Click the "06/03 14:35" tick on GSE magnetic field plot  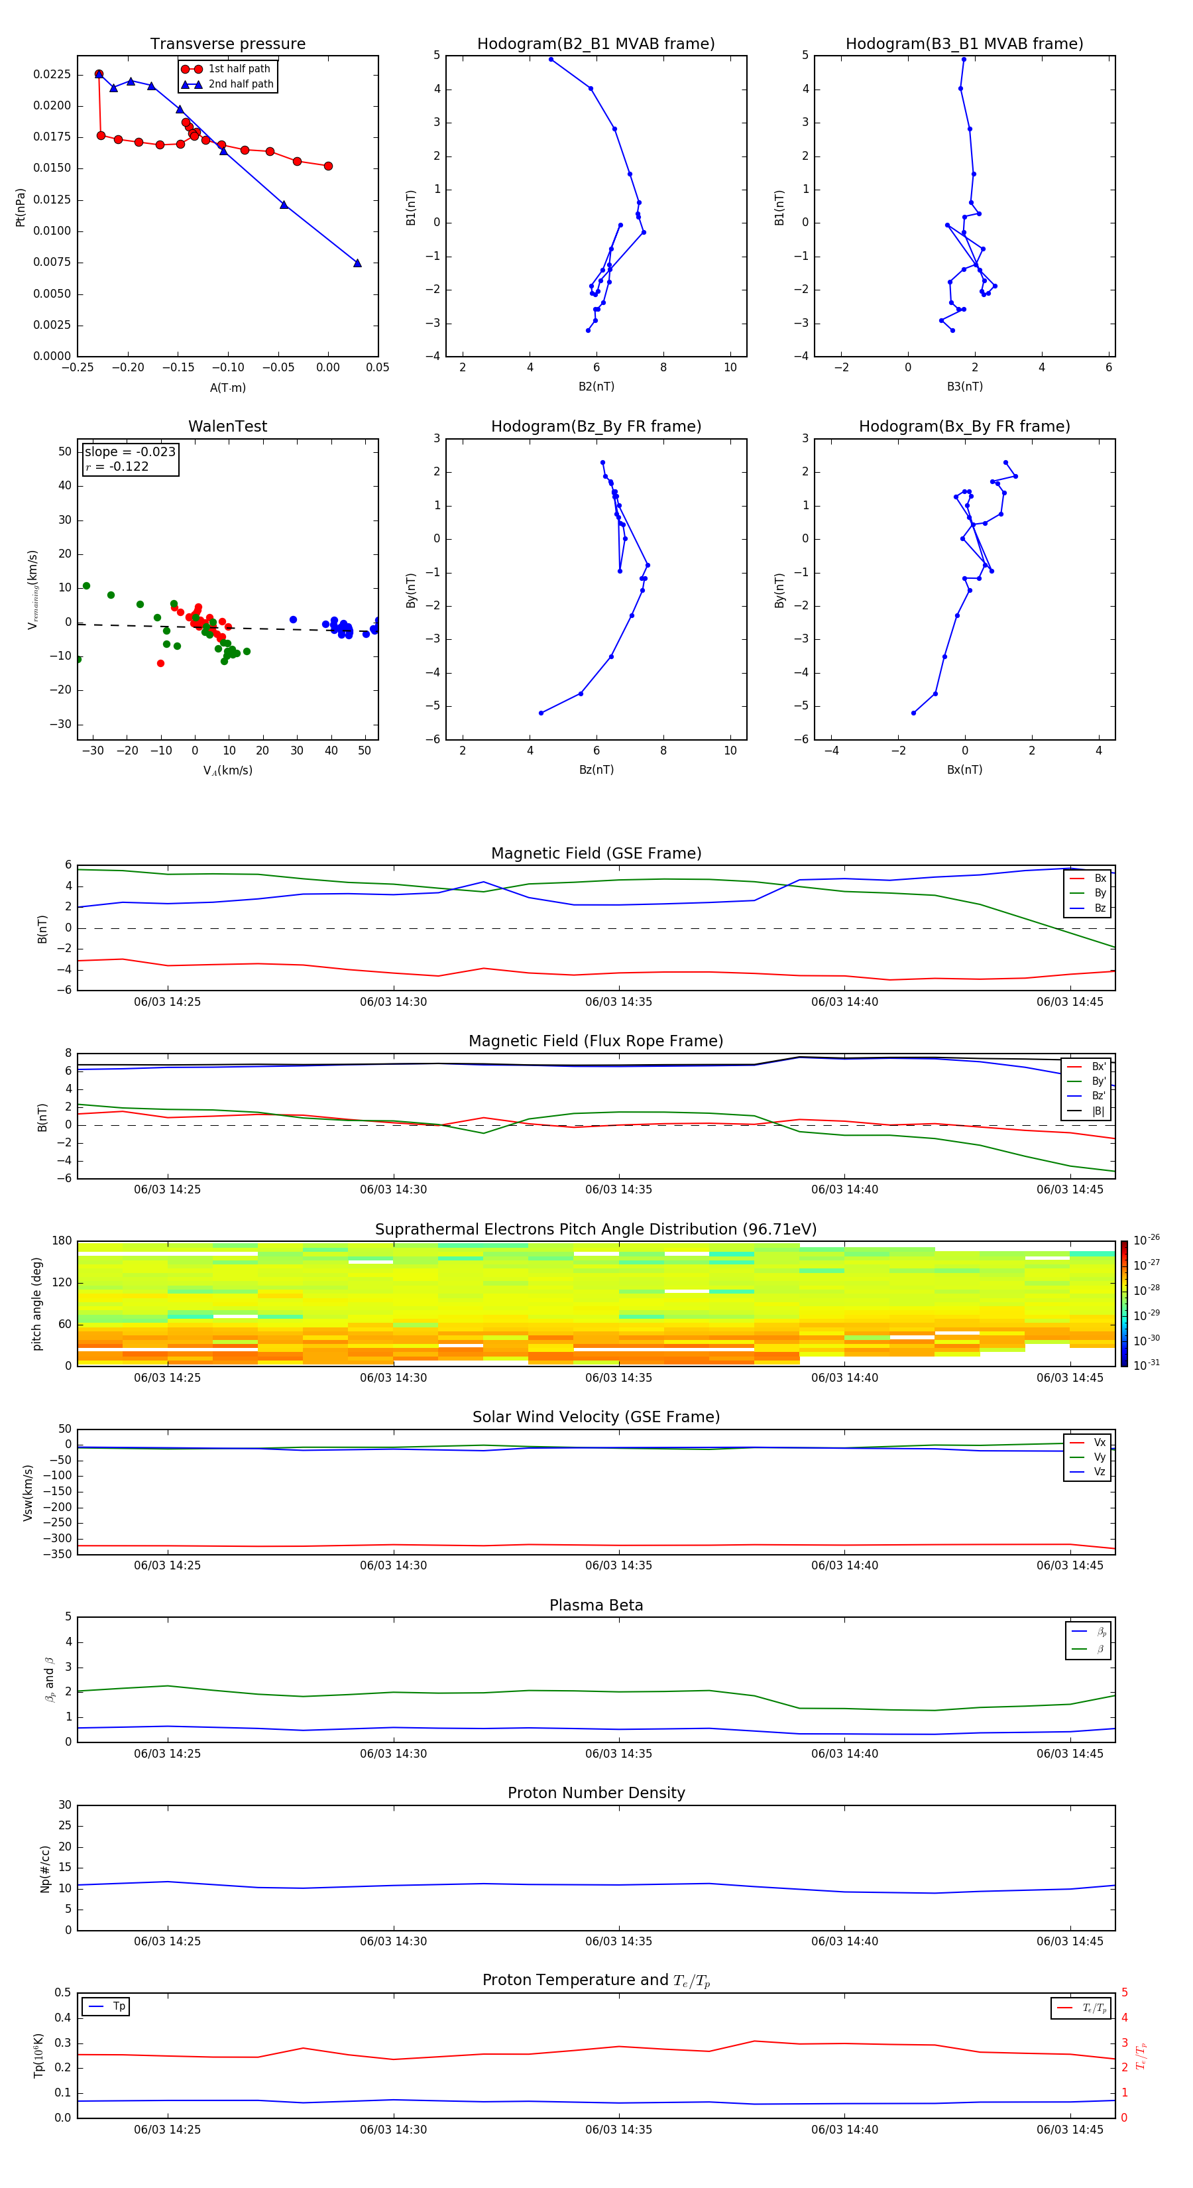(618, 1003)
